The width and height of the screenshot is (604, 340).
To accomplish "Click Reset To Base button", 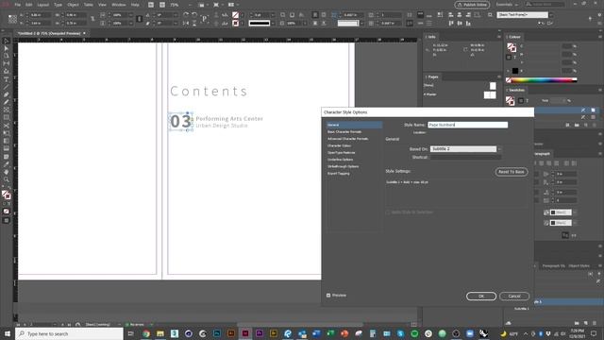I will pos(512,172).
